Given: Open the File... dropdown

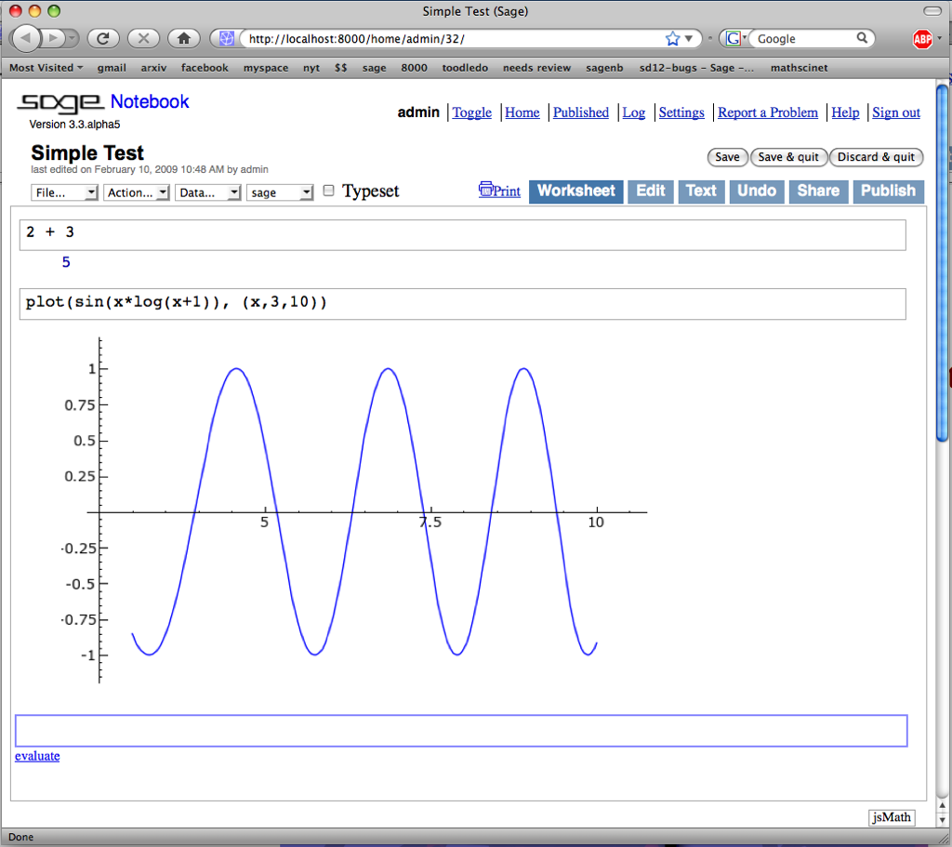Looking at the screenshot, I should [x=64, y=192].
